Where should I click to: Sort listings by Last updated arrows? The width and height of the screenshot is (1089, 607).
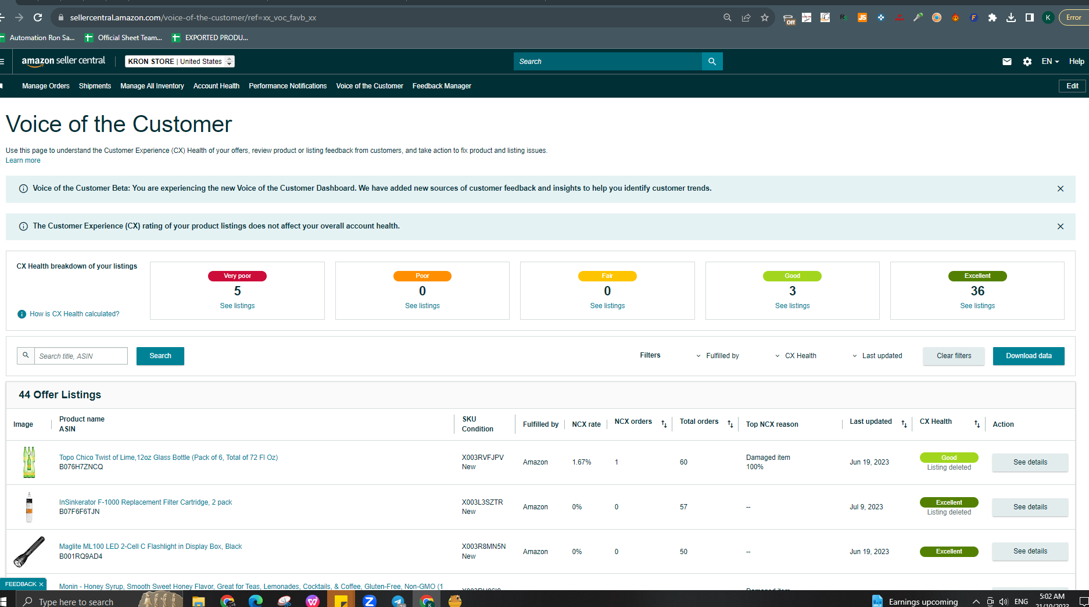(904, 424)
